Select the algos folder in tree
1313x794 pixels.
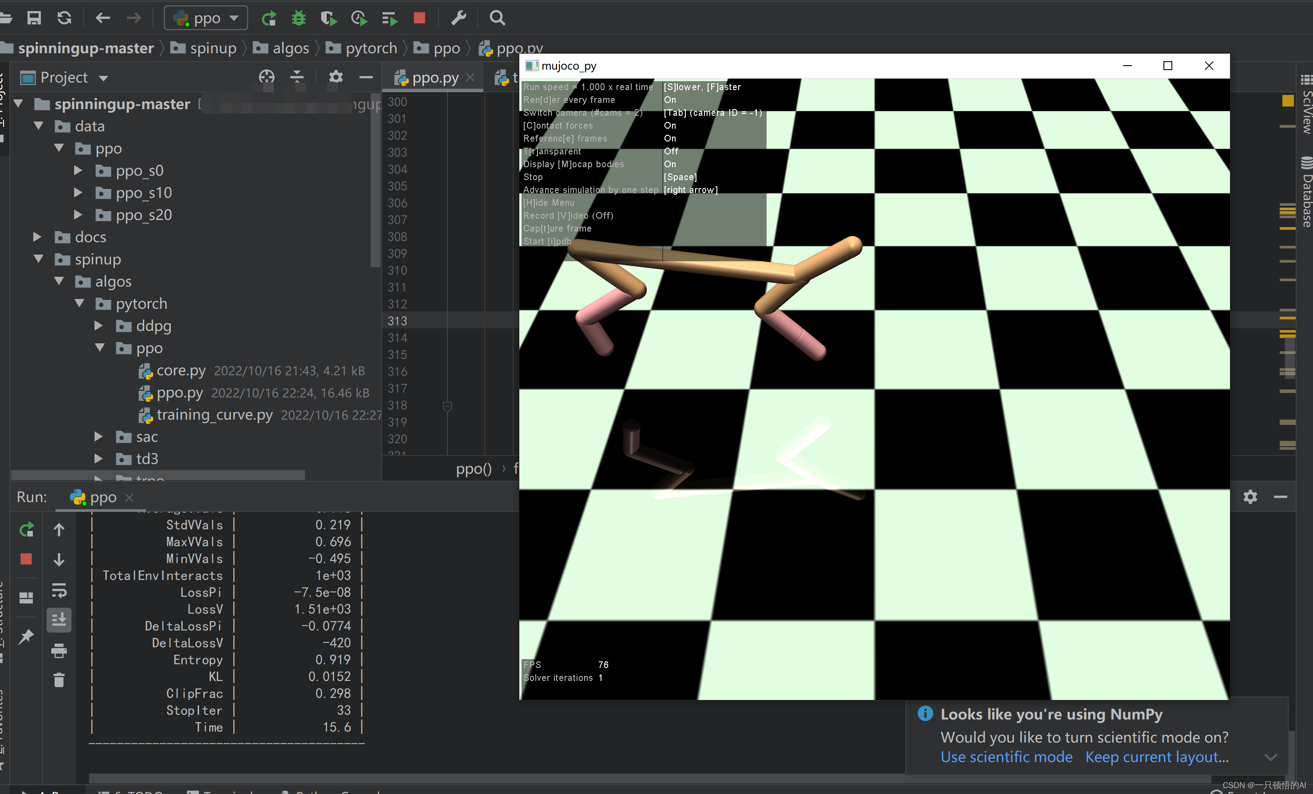coord(113,282)
